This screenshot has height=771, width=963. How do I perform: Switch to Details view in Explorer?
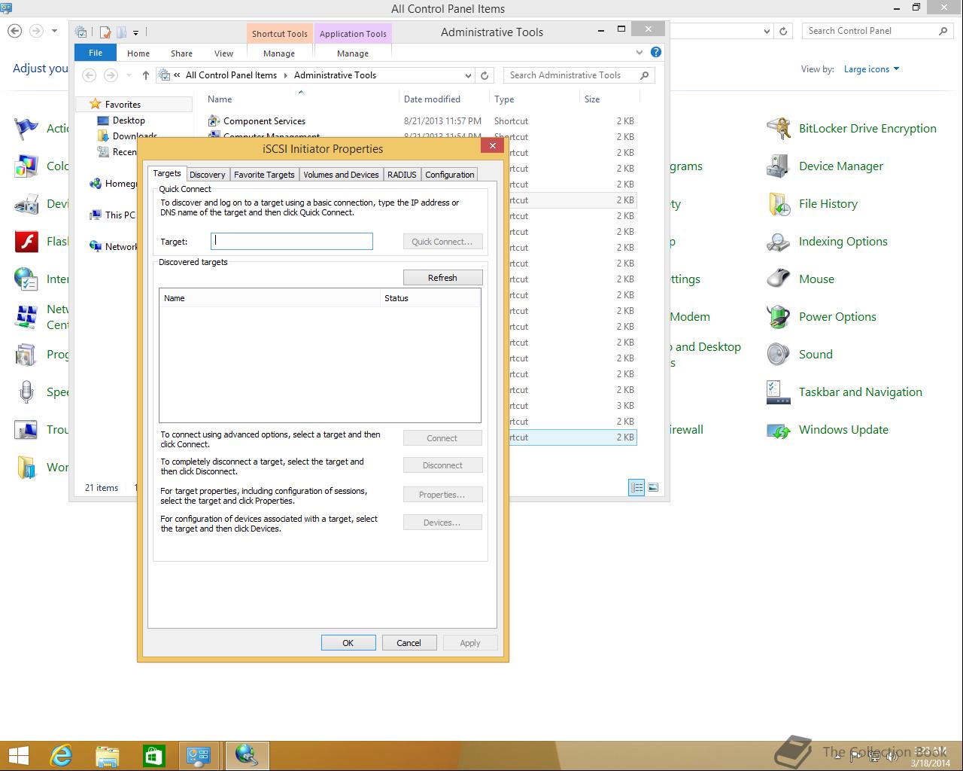click(x=636, y=487)
